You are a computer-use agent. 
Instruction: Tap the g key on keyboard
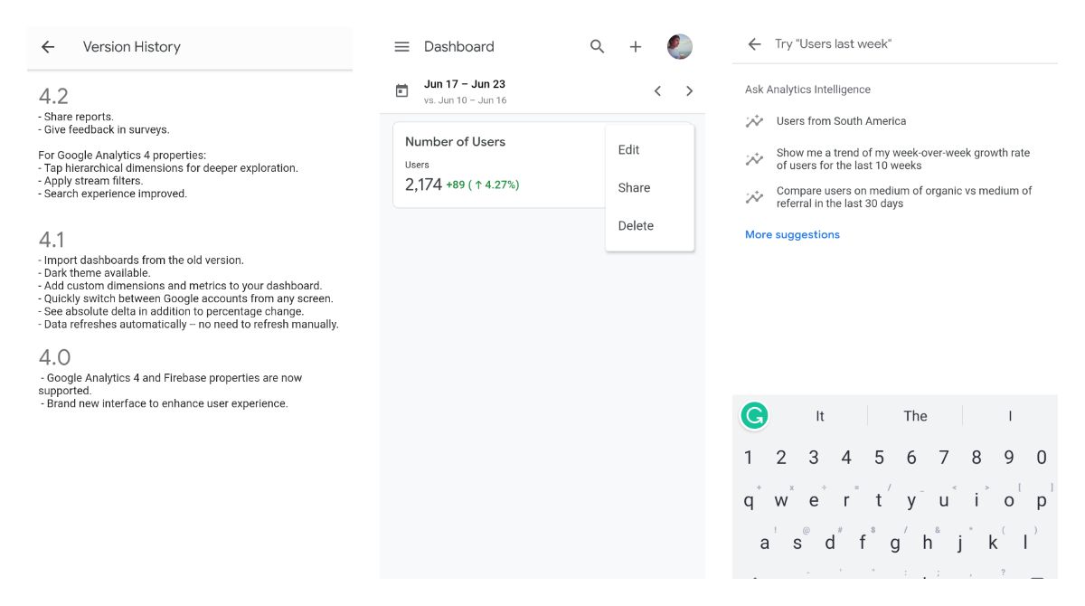(x=895, y=543)
